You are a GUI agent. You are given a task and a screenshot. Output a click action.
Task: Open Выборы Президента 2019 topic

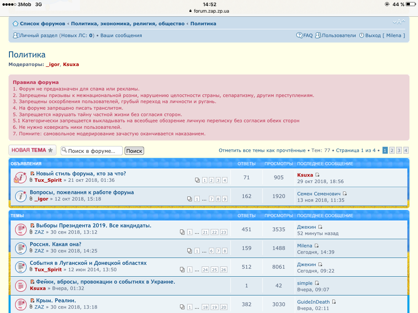(93, 225)
